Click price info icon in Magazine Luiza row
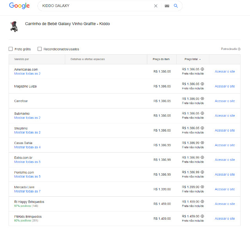 coord(202,84)
